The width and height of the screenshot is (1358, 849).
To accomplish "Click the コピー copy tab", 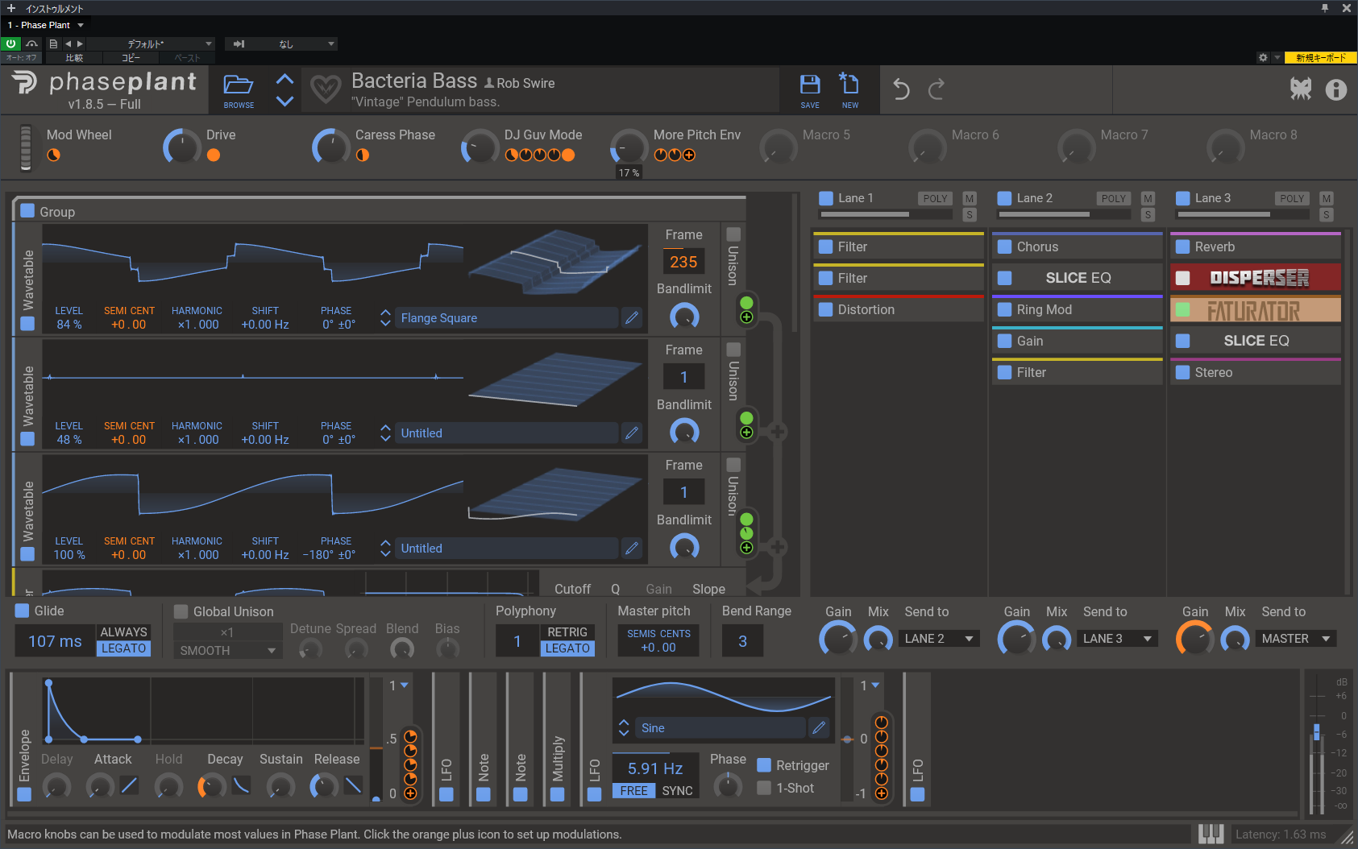I will point(131,58).
